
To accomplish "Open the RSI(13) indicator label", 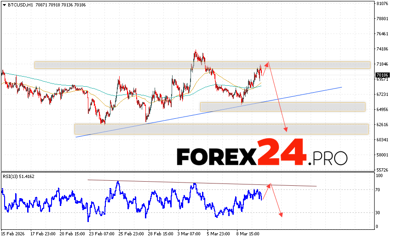I will 18,176.
